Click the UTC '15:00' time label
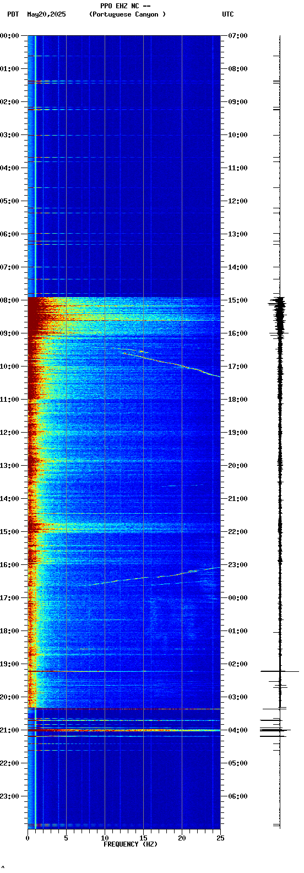 click(238, 300)
